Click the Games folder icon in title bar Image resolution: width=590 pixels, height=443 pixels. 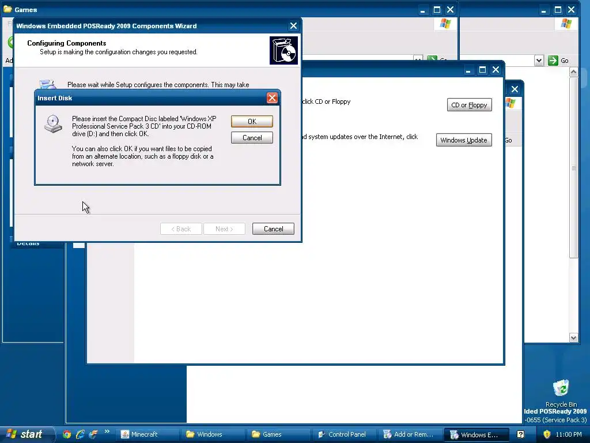coord(7,9)
